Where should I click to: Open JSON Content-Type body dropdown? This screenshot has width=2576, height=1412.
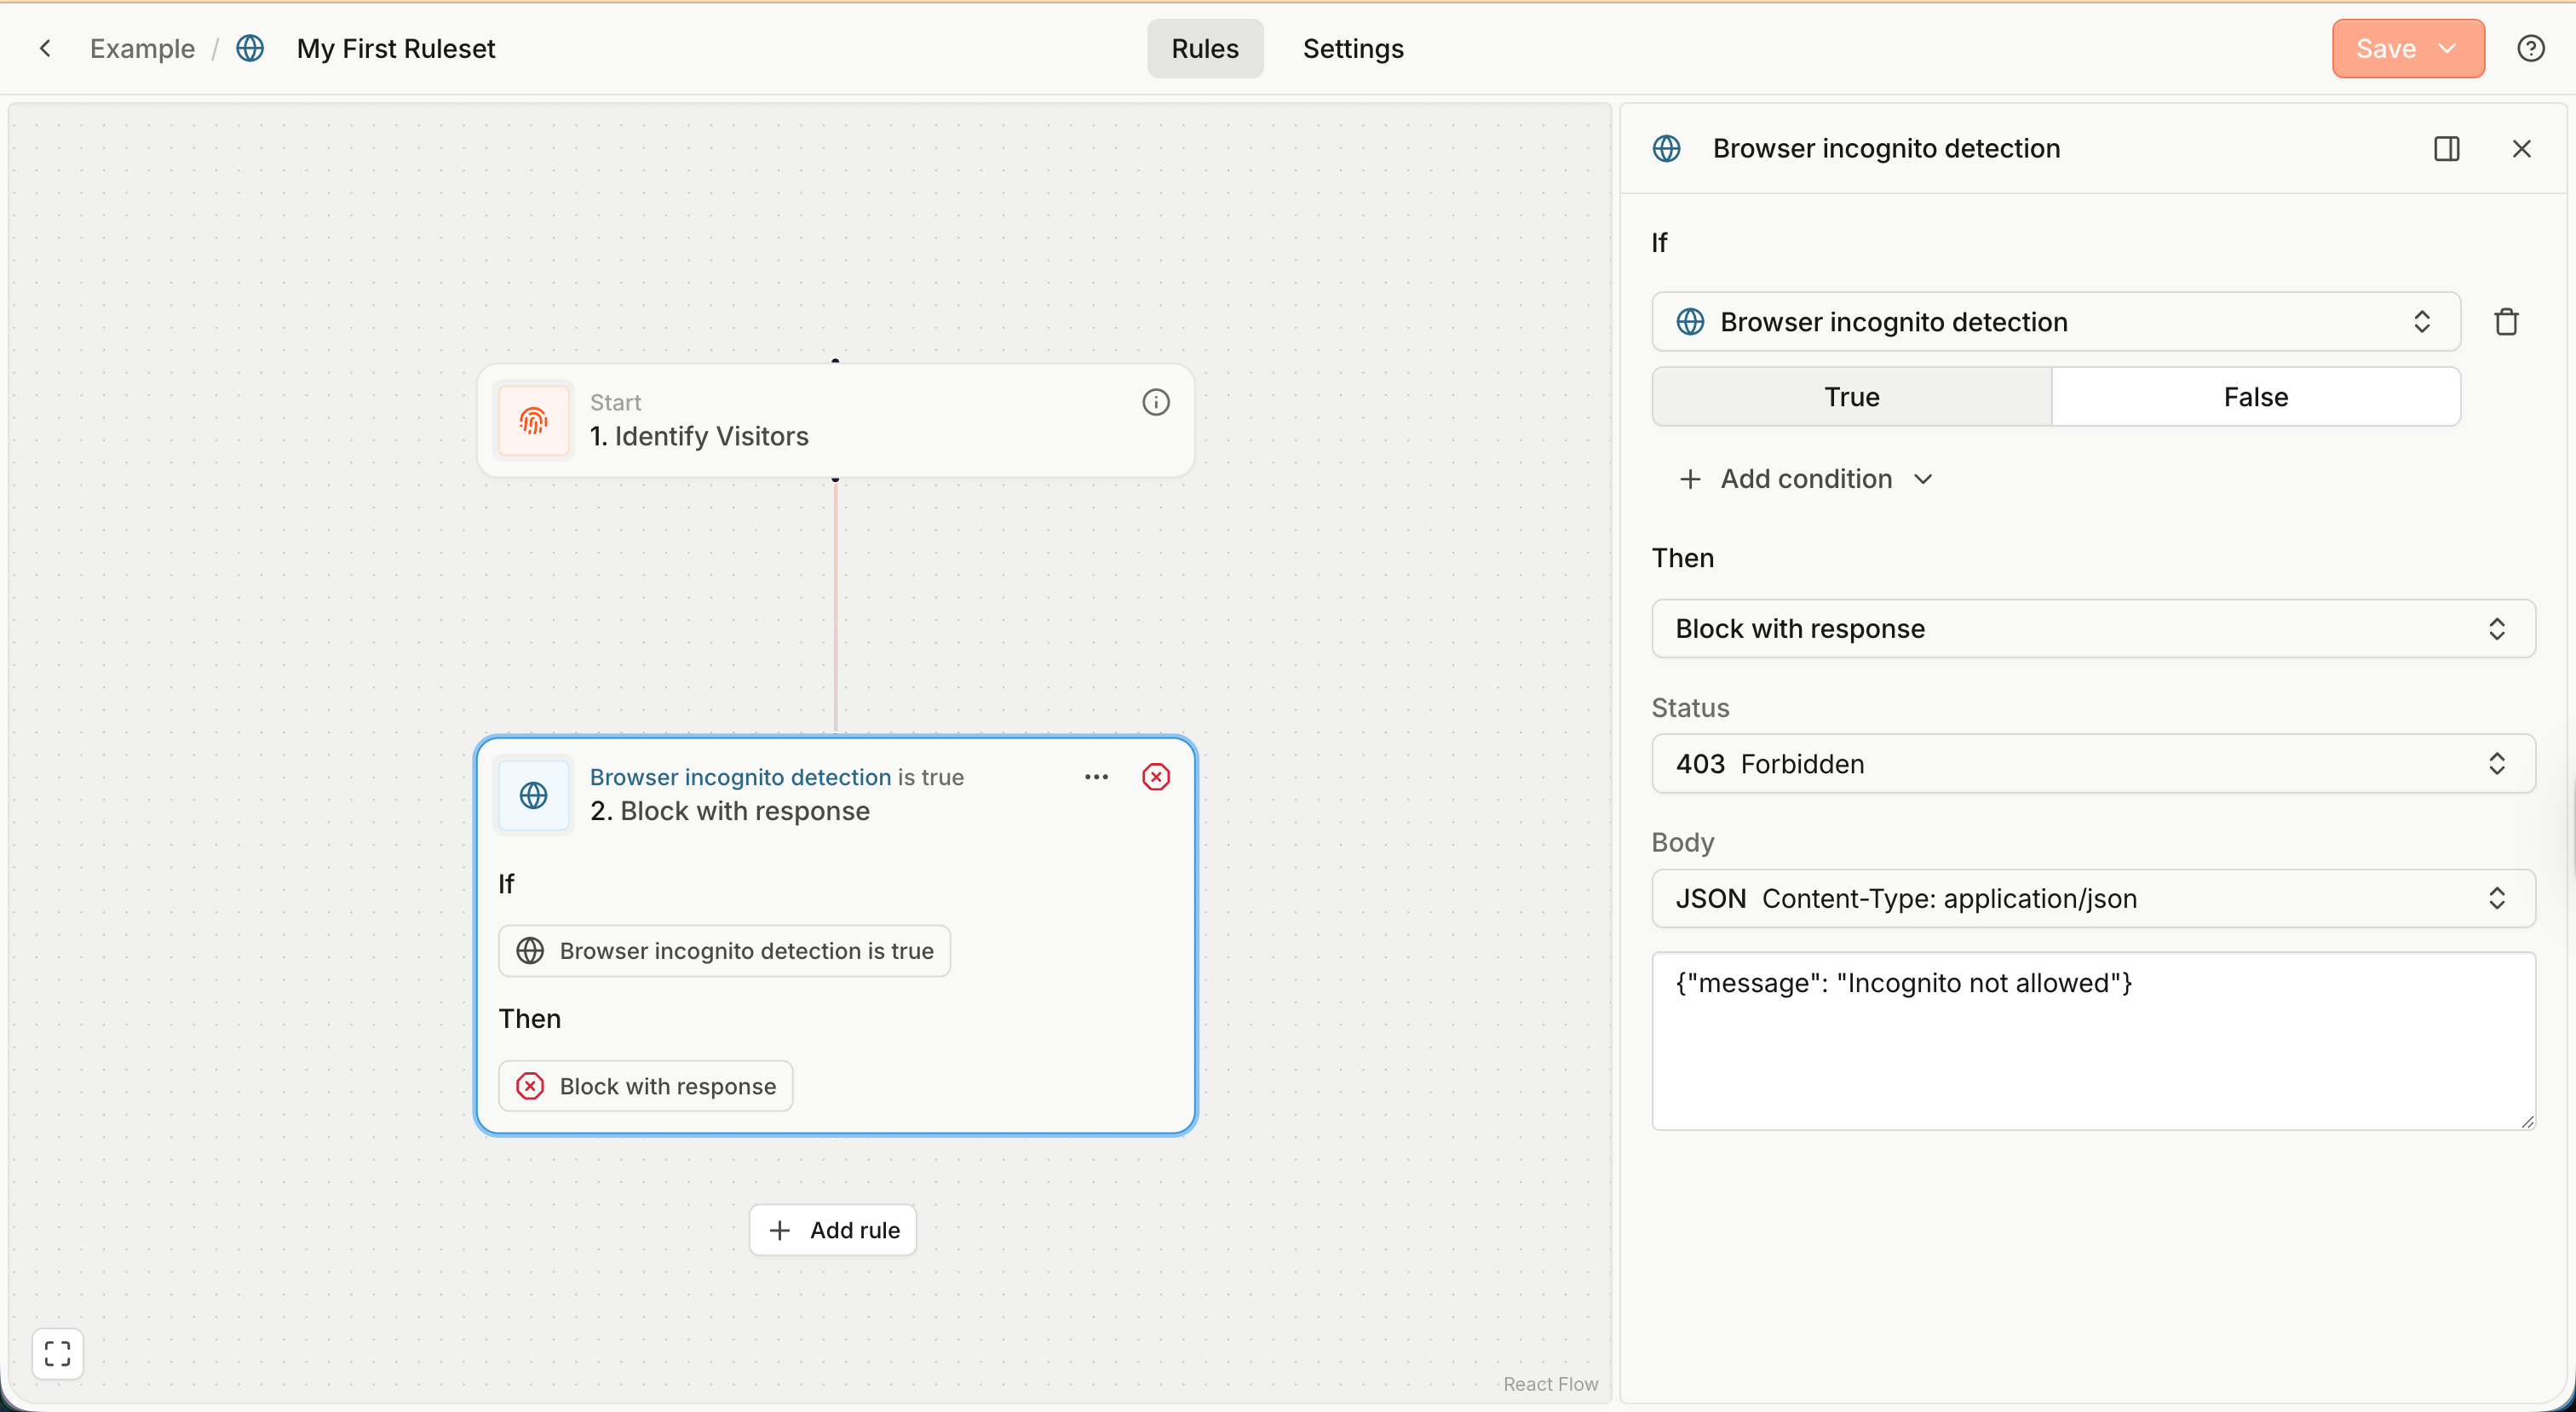click(x=2092, y=899)
